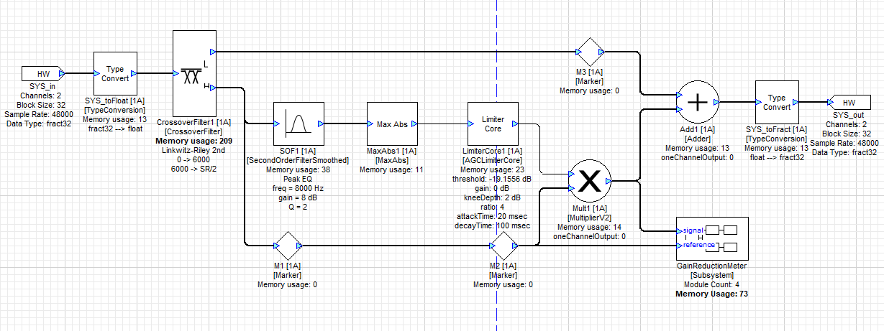Click the L output pin of CrossoverFilter1
This screenshot has height=331, width=884.
213,52
